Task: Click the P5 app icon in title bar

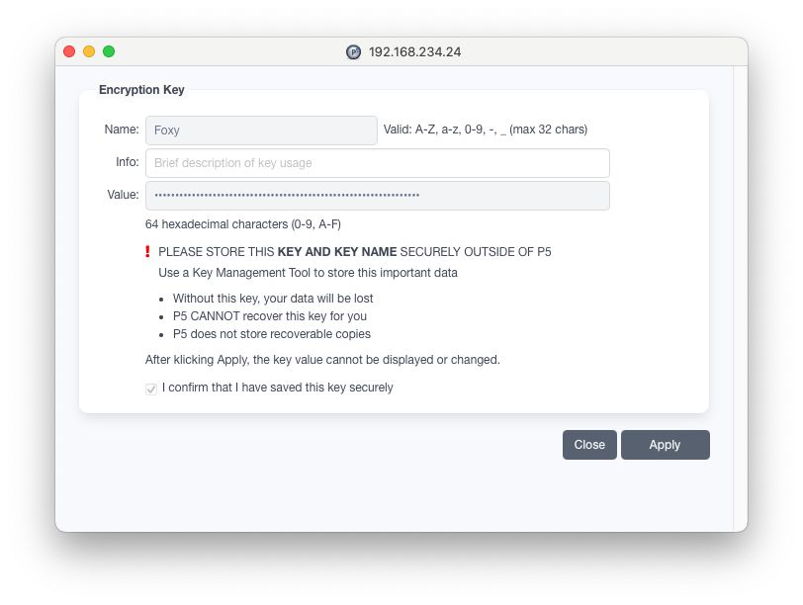Action: (353, 51)
